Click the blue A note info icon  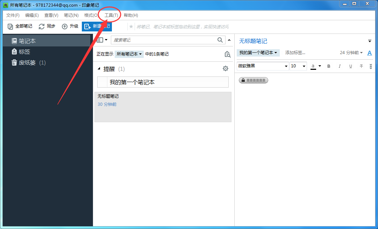pyautogui.click(x=370, y=52)
